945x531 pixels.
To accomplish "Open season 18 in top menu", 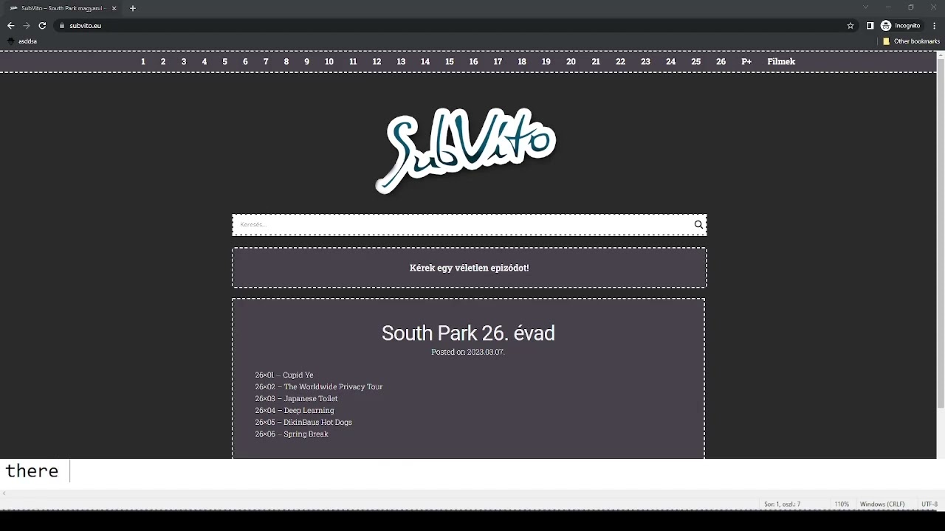I will (522, 61).
